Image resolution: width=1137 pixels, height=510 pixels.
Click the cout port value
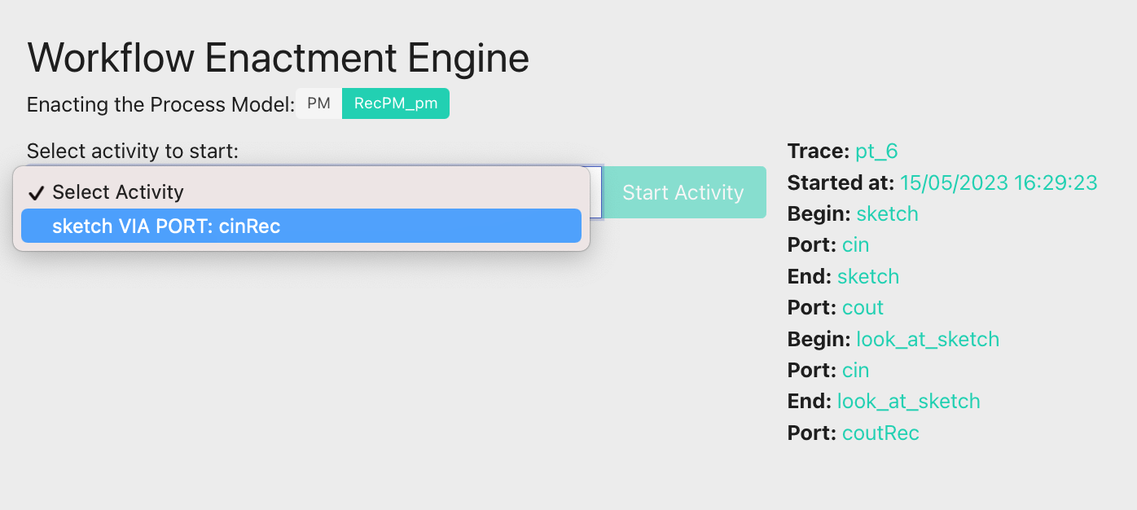(x=863, y=307)
